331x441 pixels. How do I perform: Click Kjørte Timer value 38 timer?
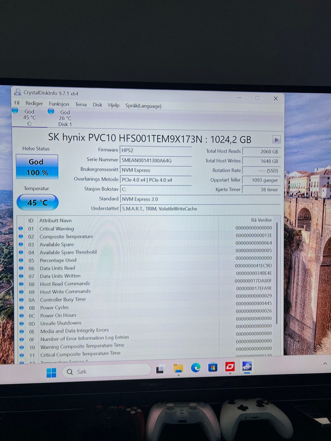pos(261,189)
